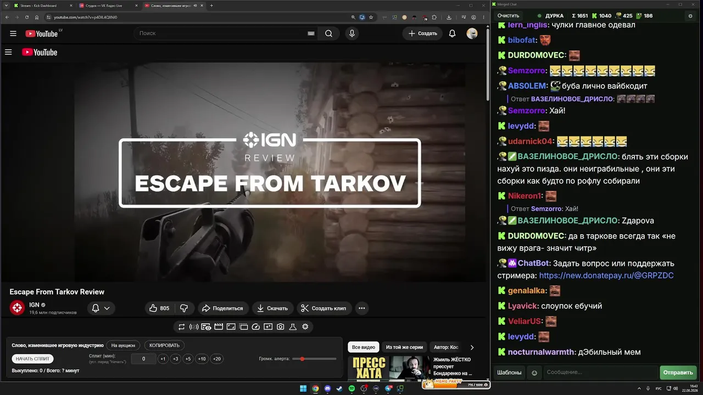Expand the subscription notification bell dropdown
703x395 pixels.
pos(101,308)
